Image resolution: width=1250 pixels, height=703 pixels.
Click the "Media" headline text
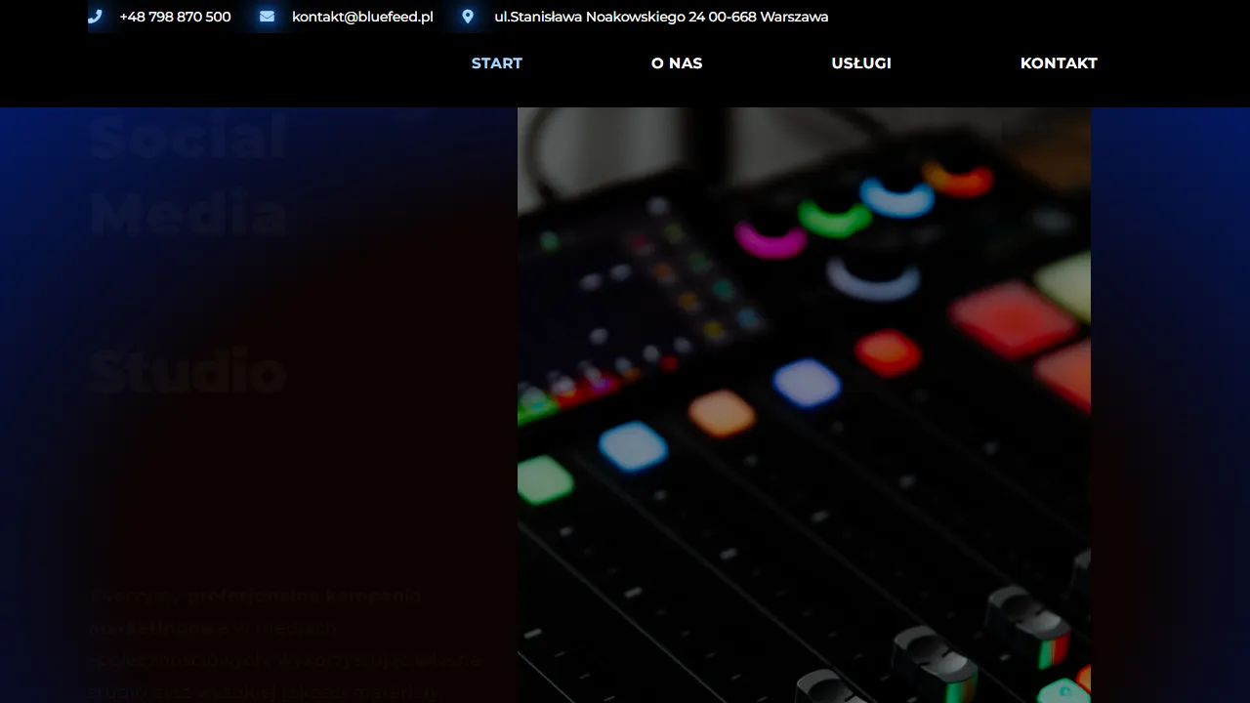[x=188, y=213]
